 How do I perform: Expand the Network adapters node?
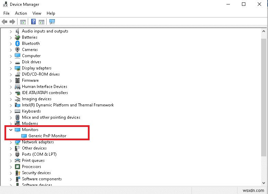point(11,142)
